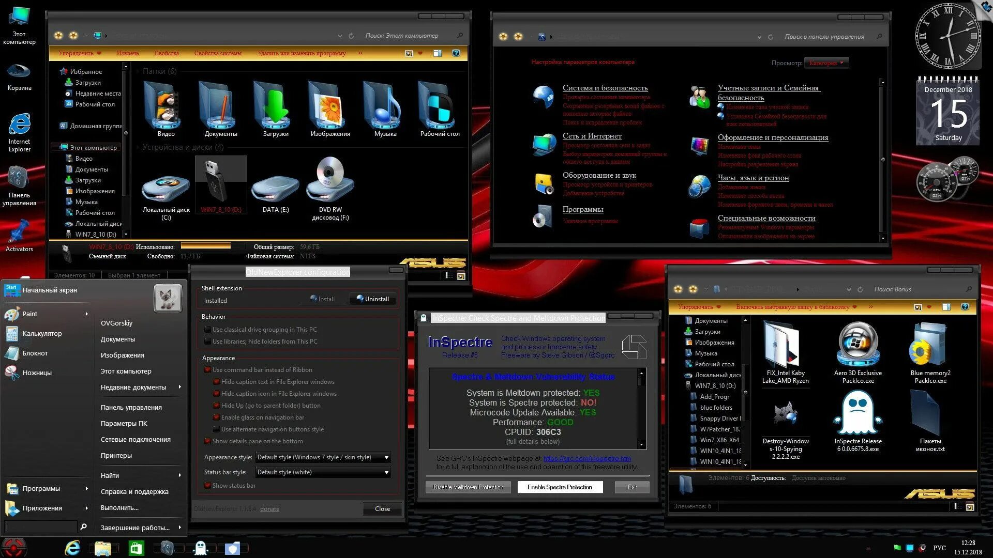Open Параметры ПК in Start menu

(x=124, y=423)
